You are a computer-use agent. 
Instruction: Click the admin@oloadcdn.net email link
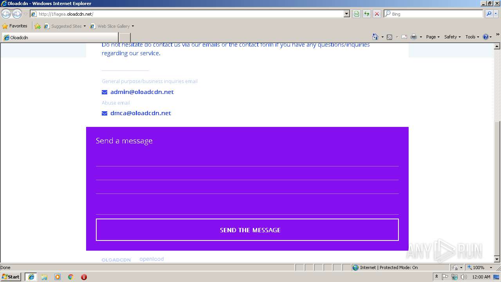[x=142, y=92]
